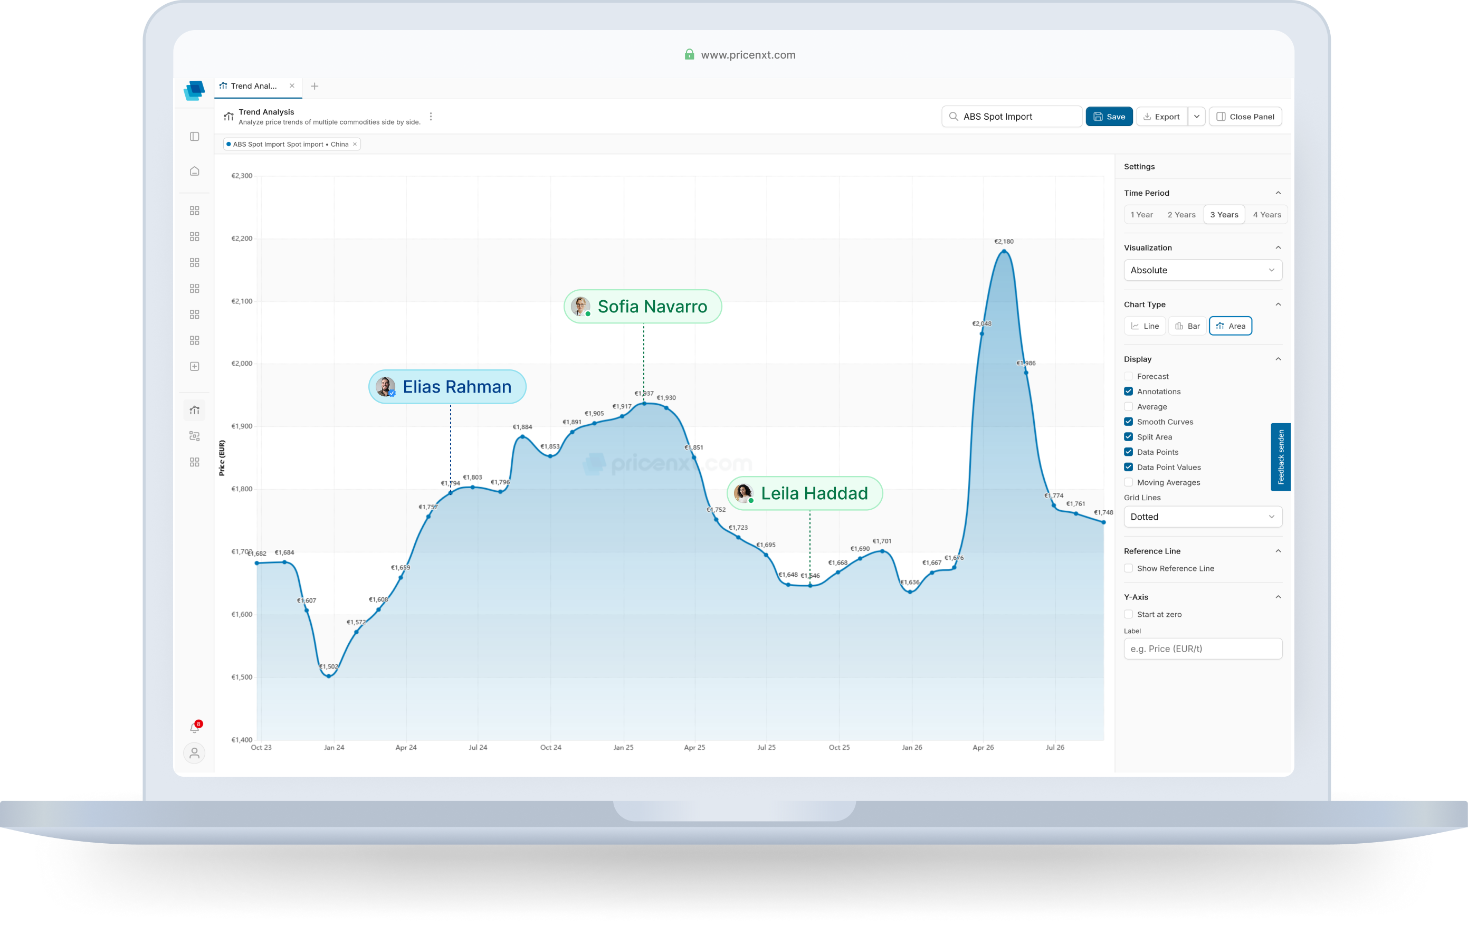
Task: Click the search magnifier icon
Action: coord(954,117)
